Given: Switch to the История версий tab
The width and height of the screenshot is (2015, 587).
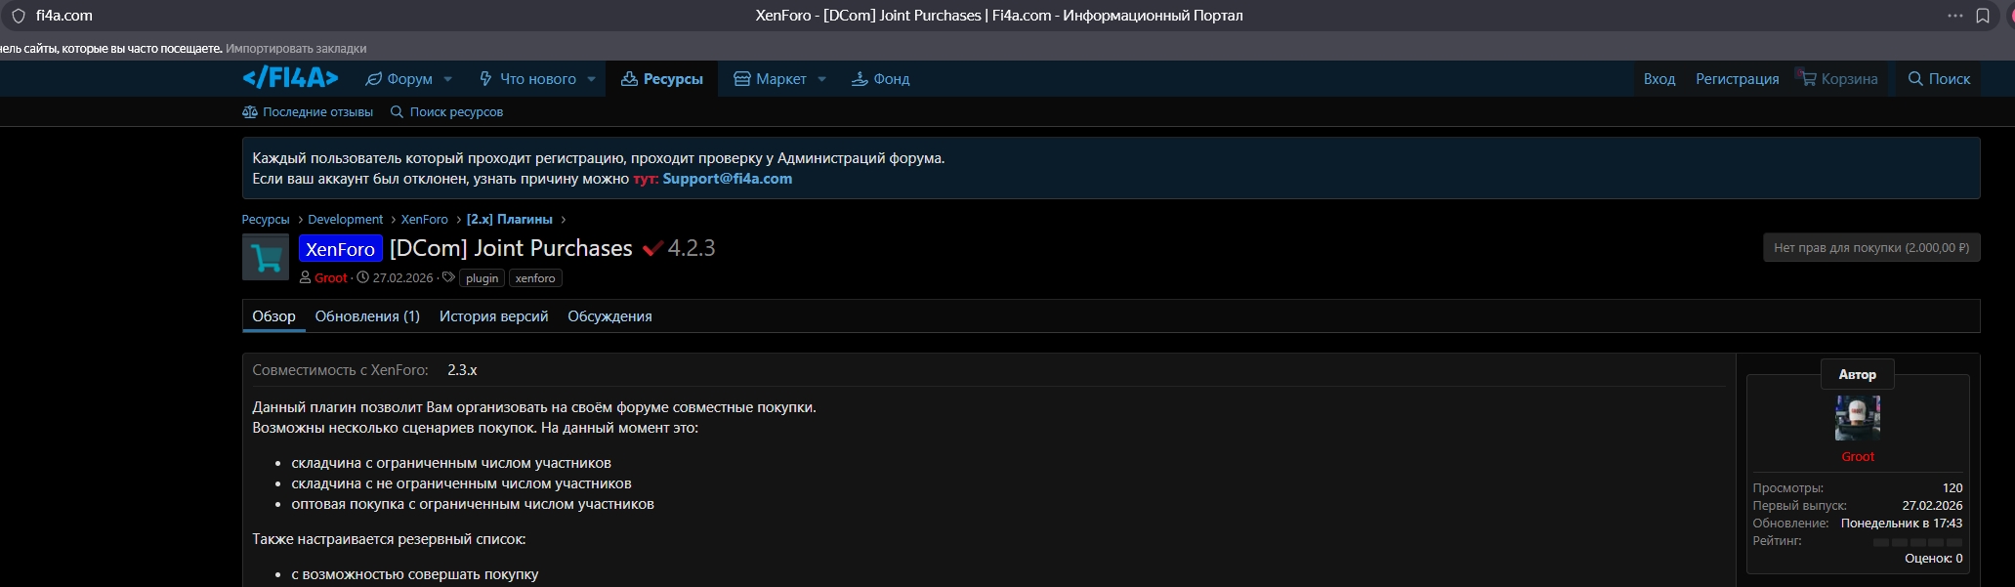Looking at the screenshot, I should pyautogui.click(x=493, y=316).
